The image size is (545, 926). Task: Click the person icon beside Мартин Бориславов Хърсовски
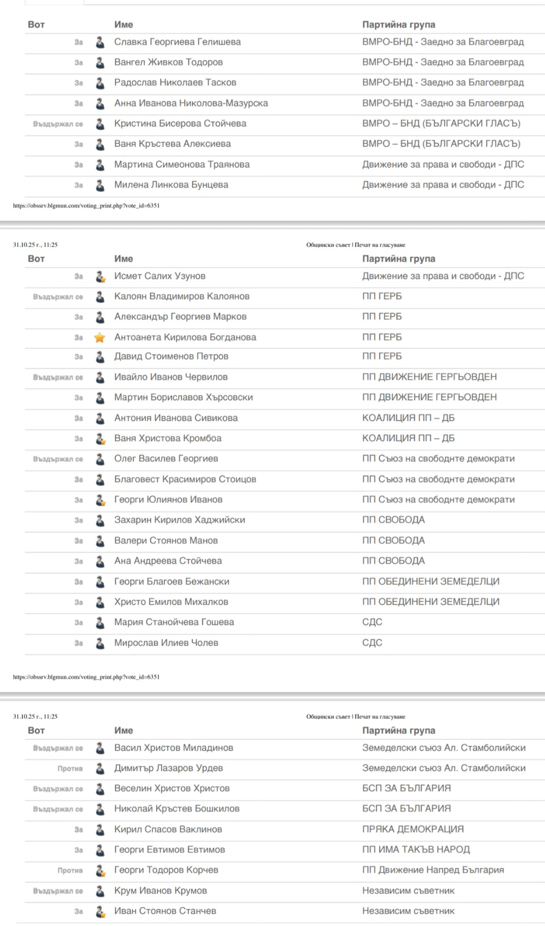coord(100,398)
